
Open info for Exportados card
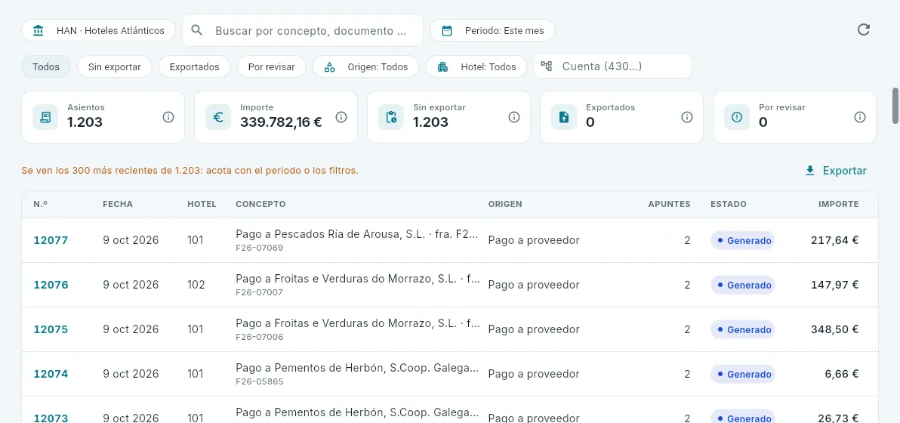click(686, 117)
